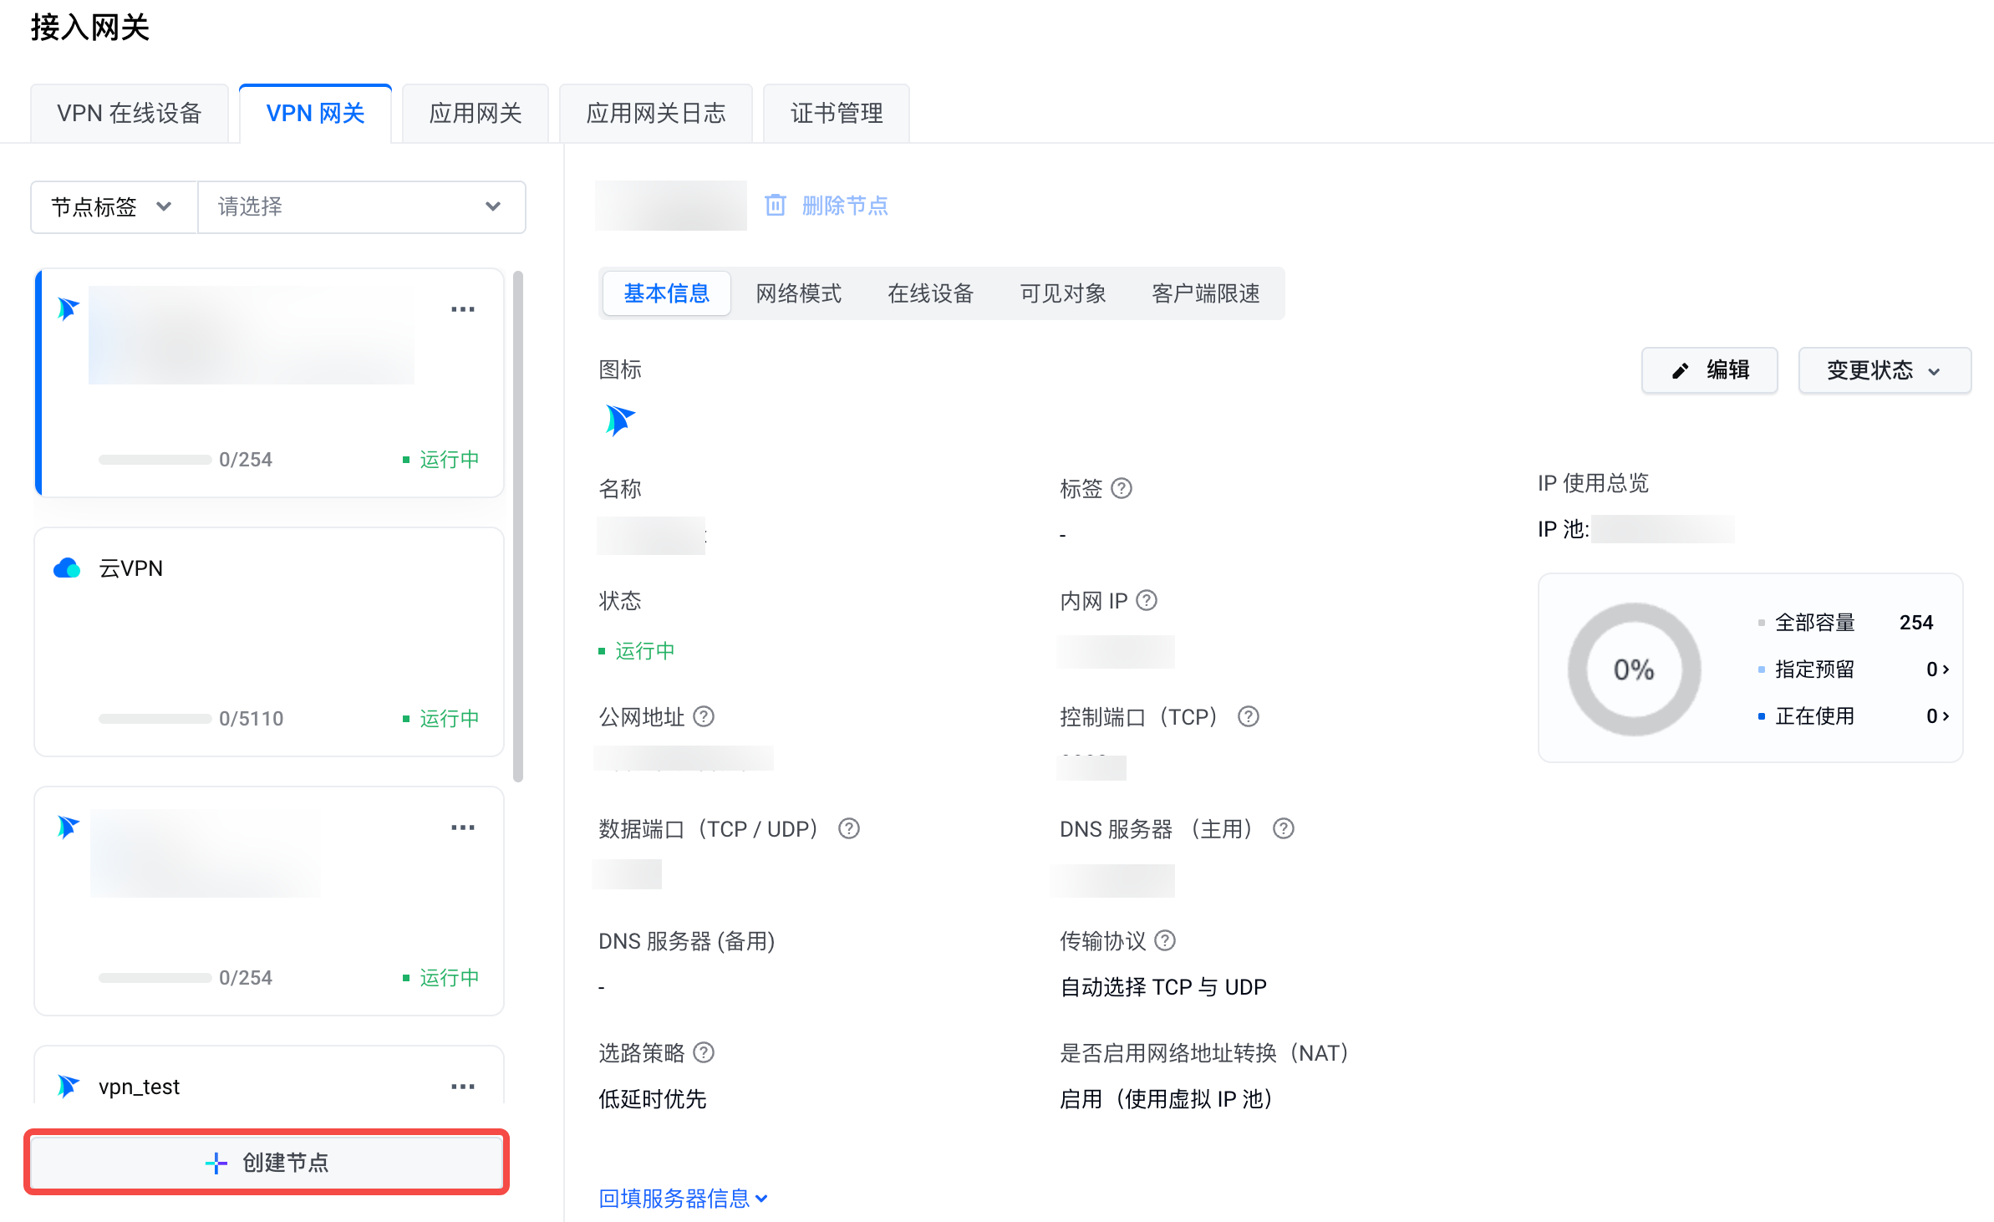Screen dimensions: 1994x1222
Task: Click help icon next to 公网地址
Action: pos(704,716)
